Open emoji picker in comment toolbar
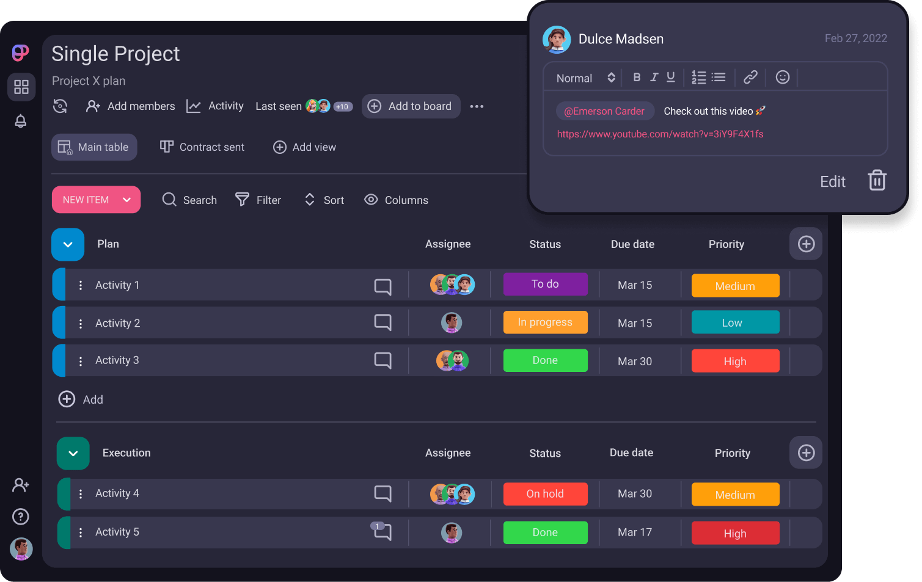Viewport: 922px width, 582px height. click(x=782, y=77)
